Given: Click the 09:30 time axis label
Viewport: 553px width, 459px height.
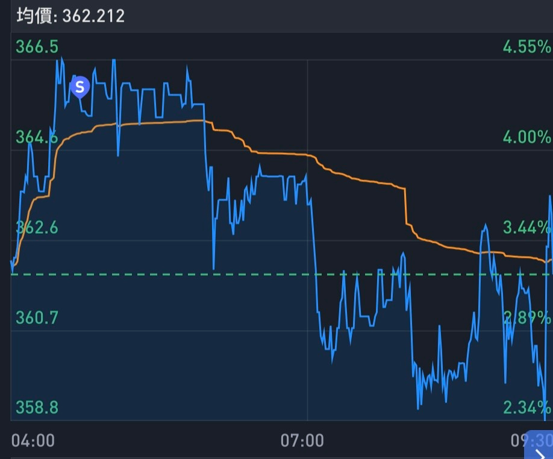Looking at the screenshot, I should pyautogui.click(x=531, y=440).
